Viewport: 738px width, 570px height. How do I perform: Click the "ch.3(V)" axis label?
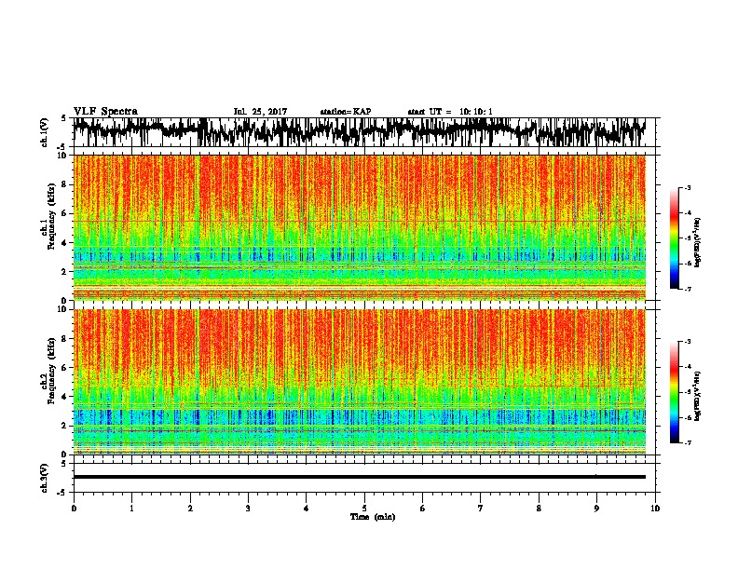click(x=45, y=478)
